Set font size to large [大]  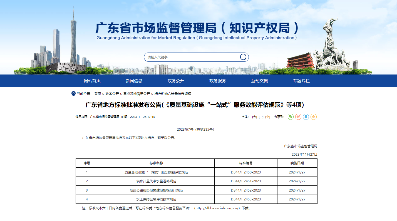coord(254,117)
